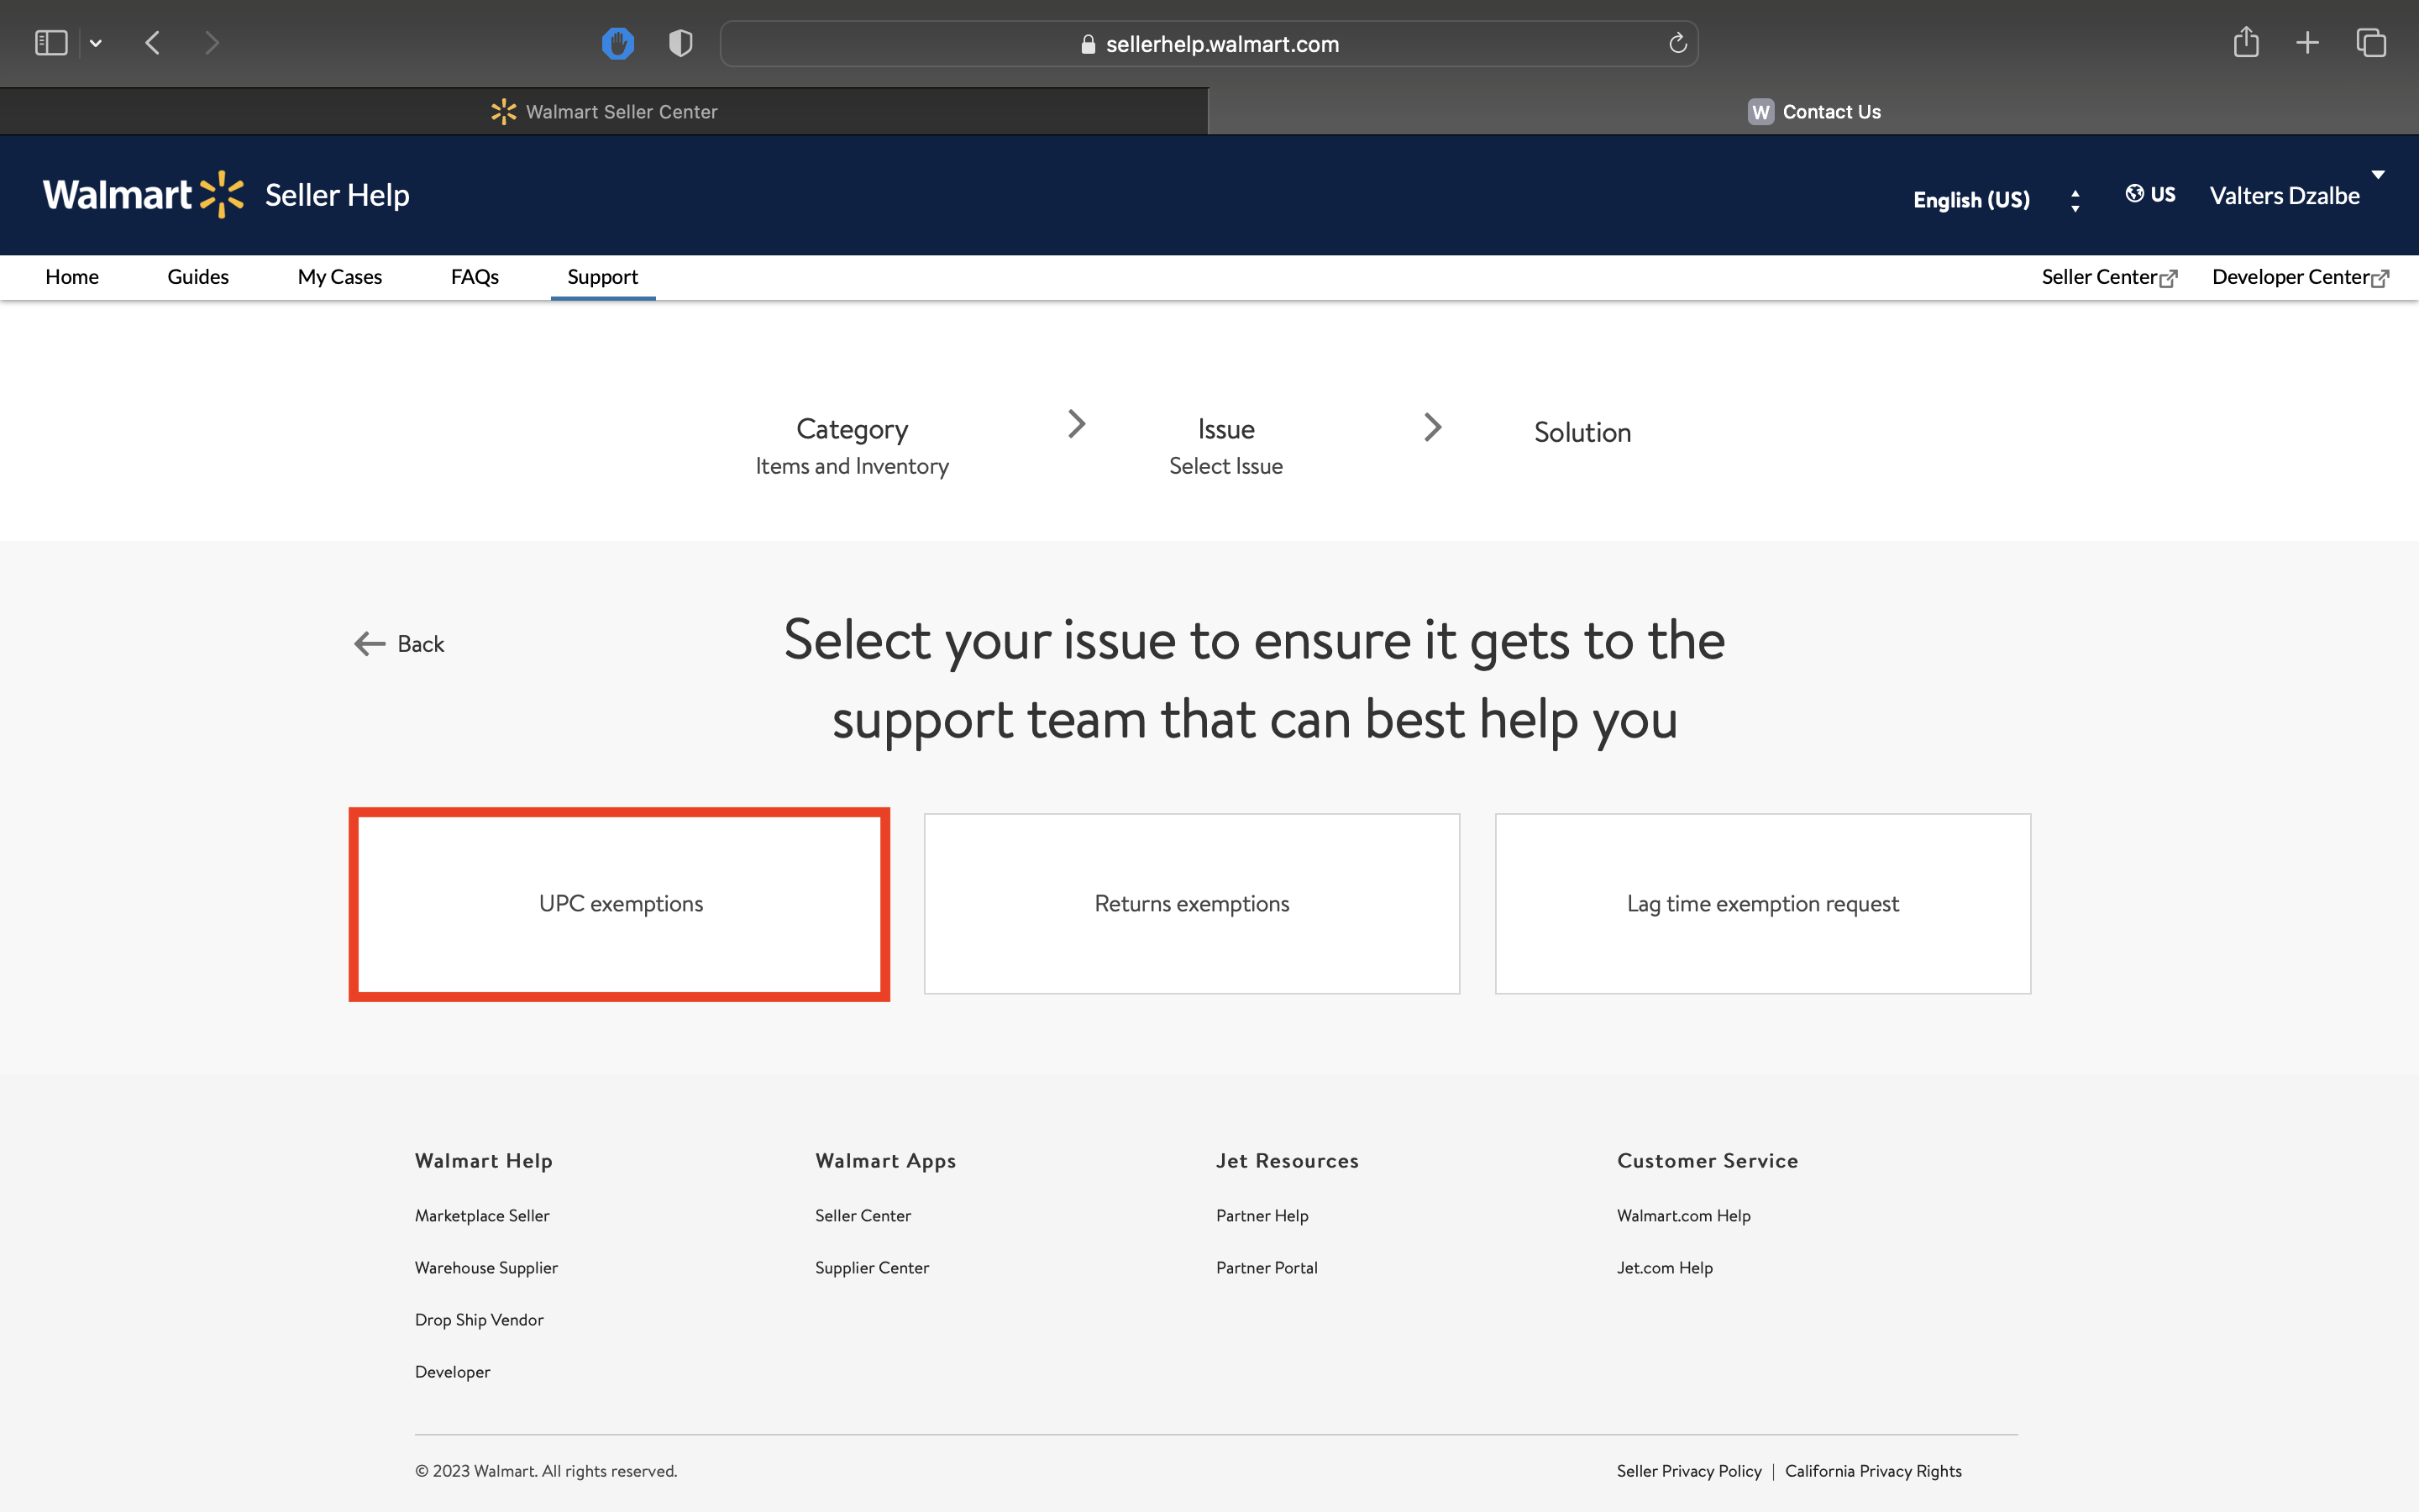The image size is (2419, 1512).
Task: Open the California Privacy Rights link
Action: 1872,1471
